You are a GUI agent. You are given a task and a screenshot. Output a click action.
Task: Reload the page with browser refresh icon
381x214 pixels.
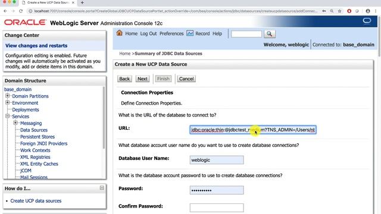(x=21, y=11)
